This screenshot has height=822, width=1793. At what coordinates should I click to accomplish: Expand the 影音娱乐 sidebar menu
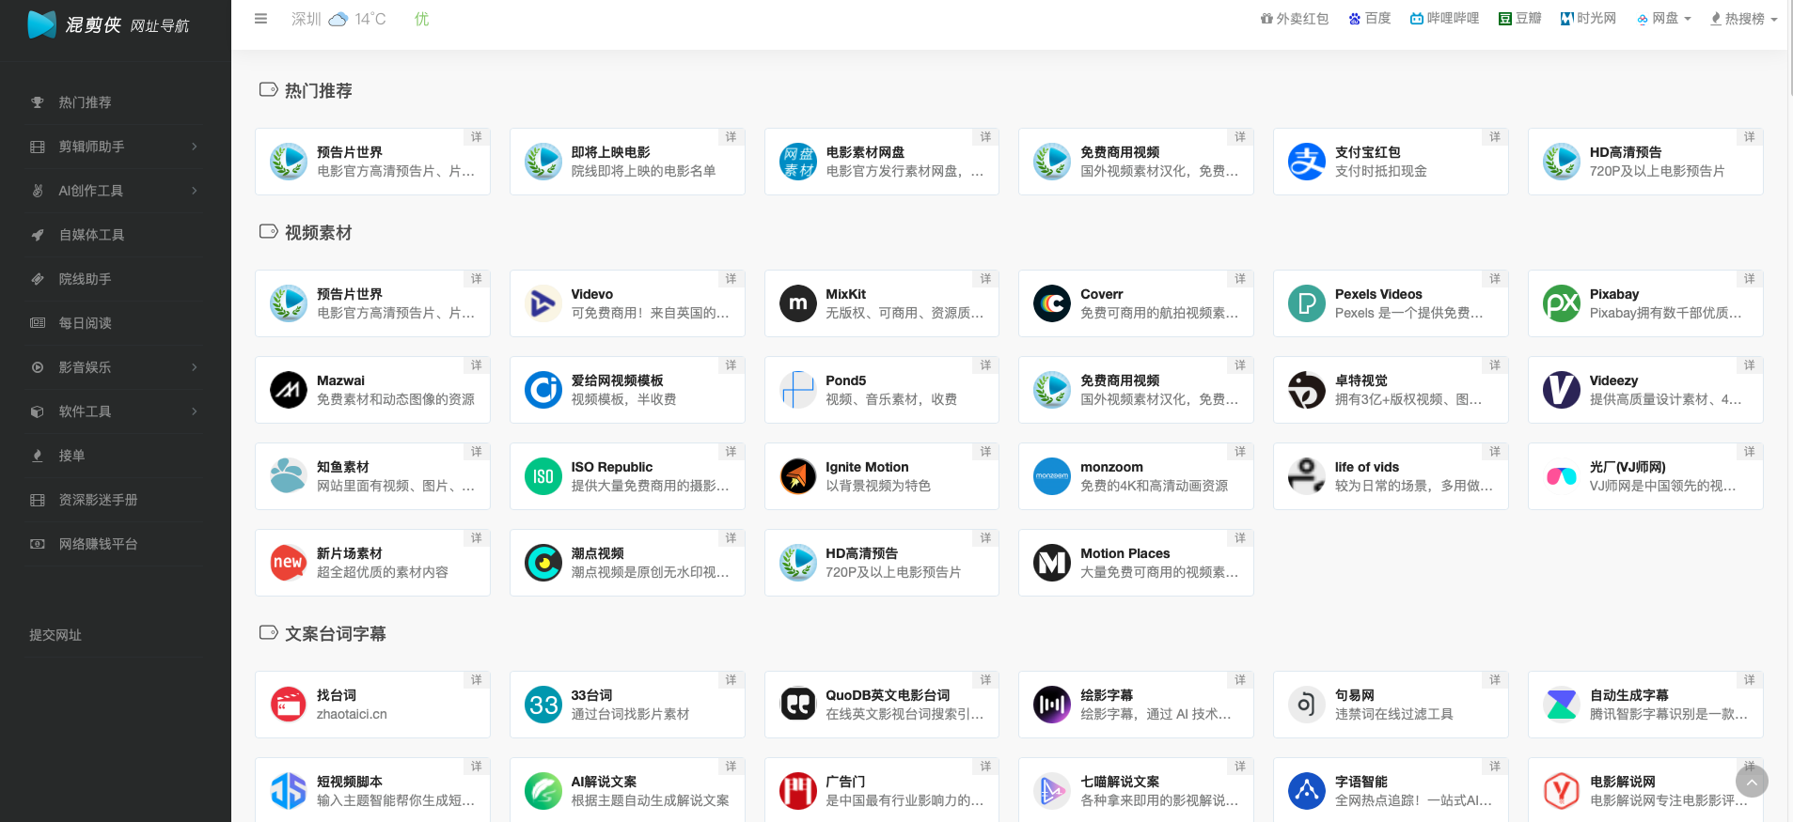click(116, 367)
